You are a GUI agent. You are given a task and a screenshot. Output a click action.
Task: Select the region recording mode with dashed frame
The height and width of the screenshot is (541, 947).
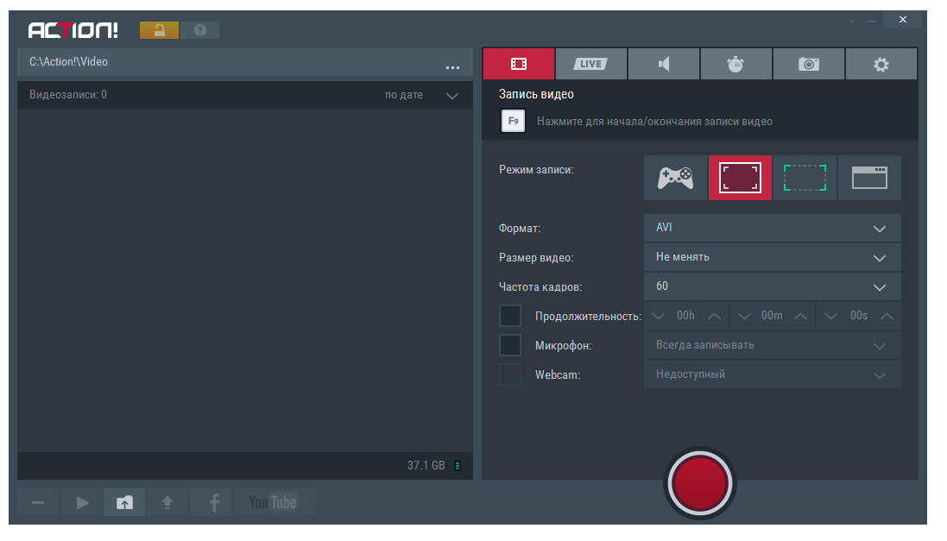pos(805,178)
